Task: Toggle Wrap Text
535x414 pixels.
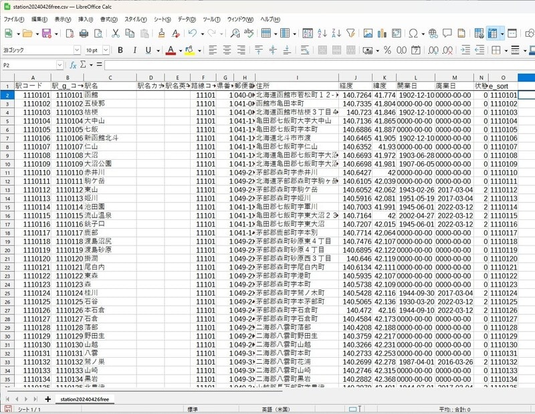Action: click(305, 50)
